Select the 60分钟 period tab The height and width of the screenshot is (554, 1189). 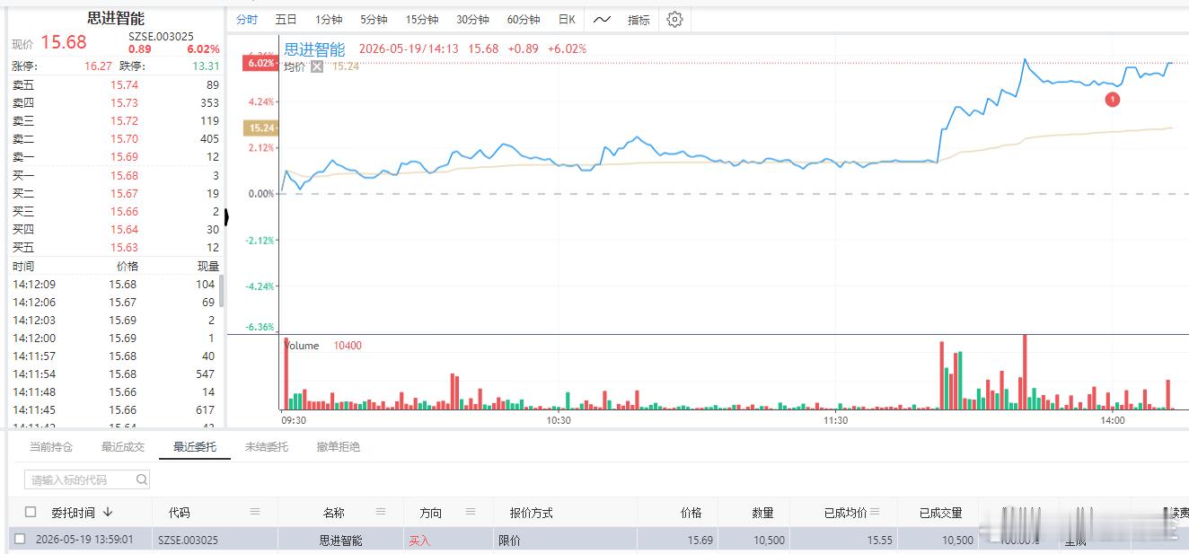(x=524, y=20)
